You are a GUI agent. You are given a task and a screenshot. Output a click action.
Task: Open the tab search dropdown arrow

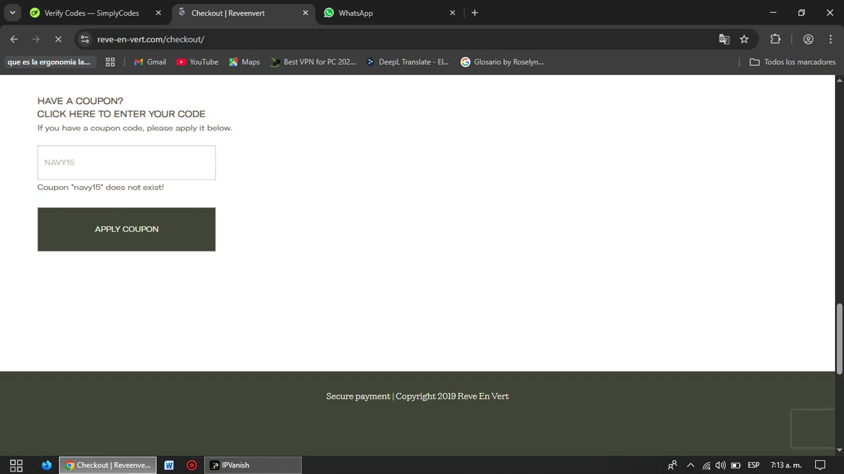12,12
